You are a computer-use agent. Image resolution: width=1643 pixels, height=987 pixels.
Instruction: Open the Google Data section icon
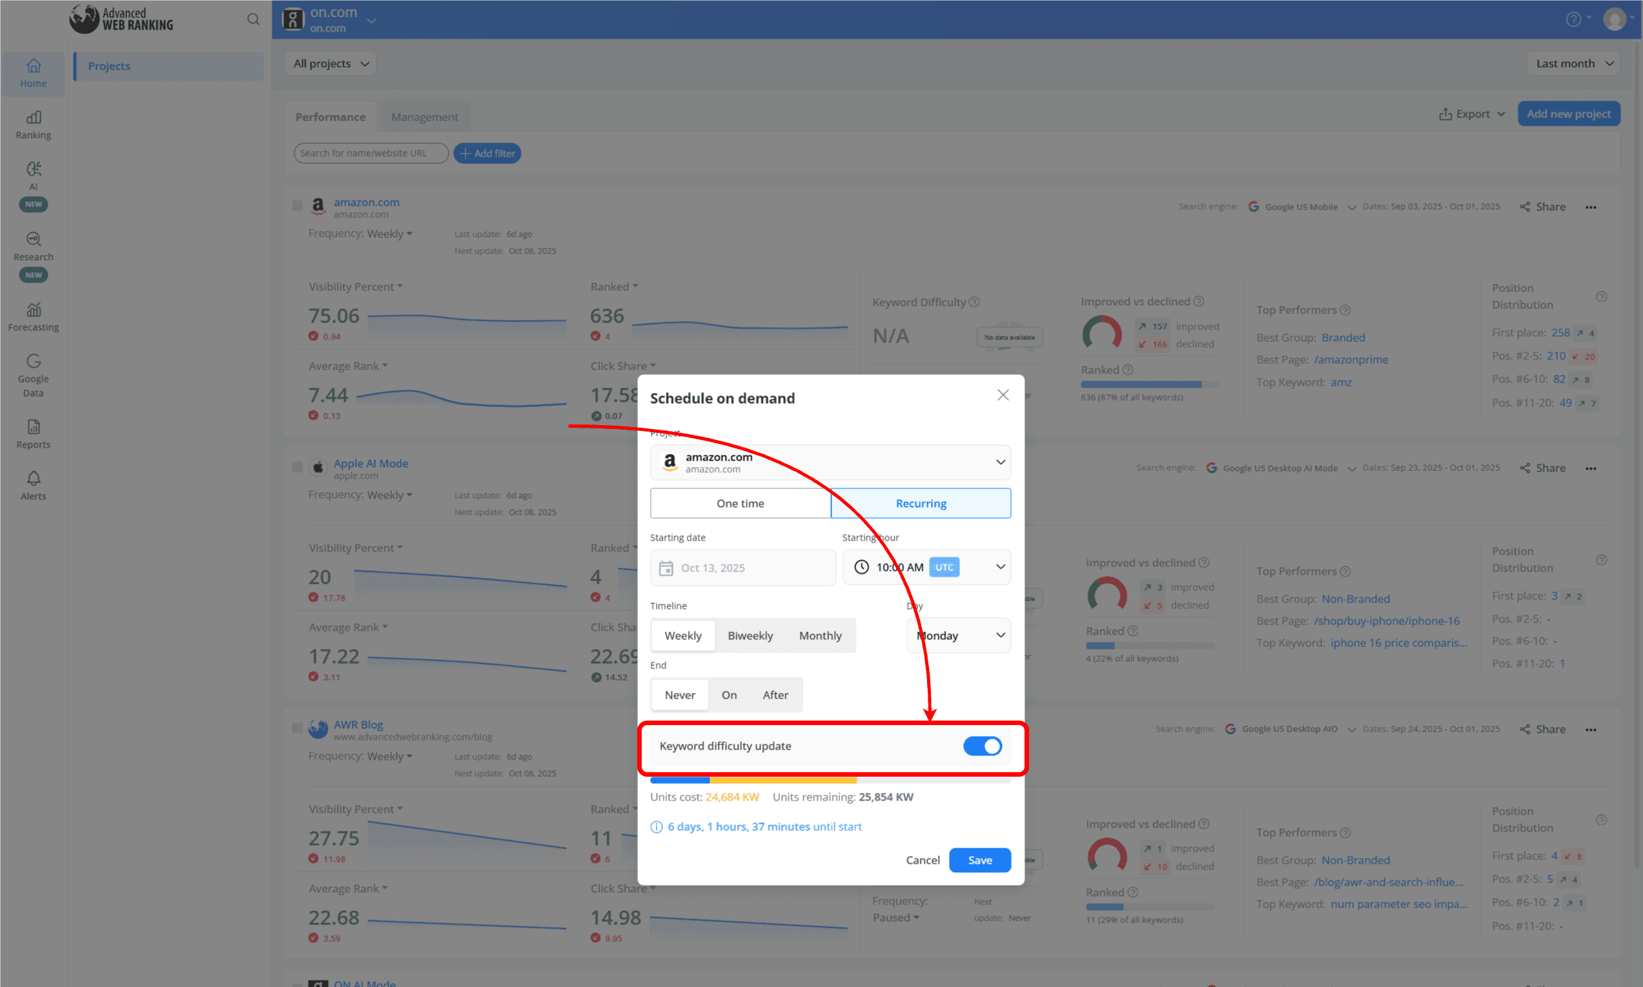tap(34, 361)
